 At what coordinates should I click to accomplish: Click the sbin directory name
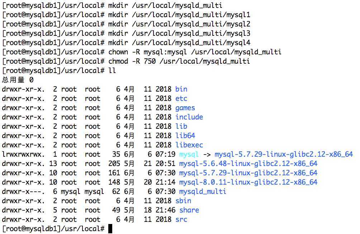(x=183, y=201)
